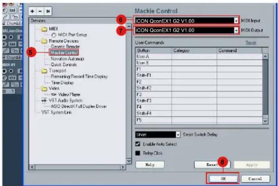Screen dimensions: 278x186
Task: Click Devices tree scroll down arrow
Action: pos(129,161)
